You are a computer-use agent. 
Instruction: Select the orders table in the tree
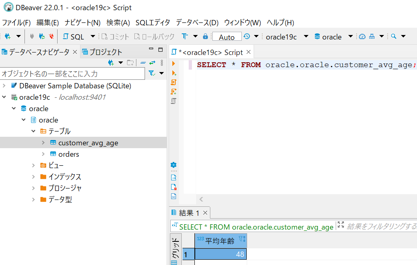pos(69,154)
